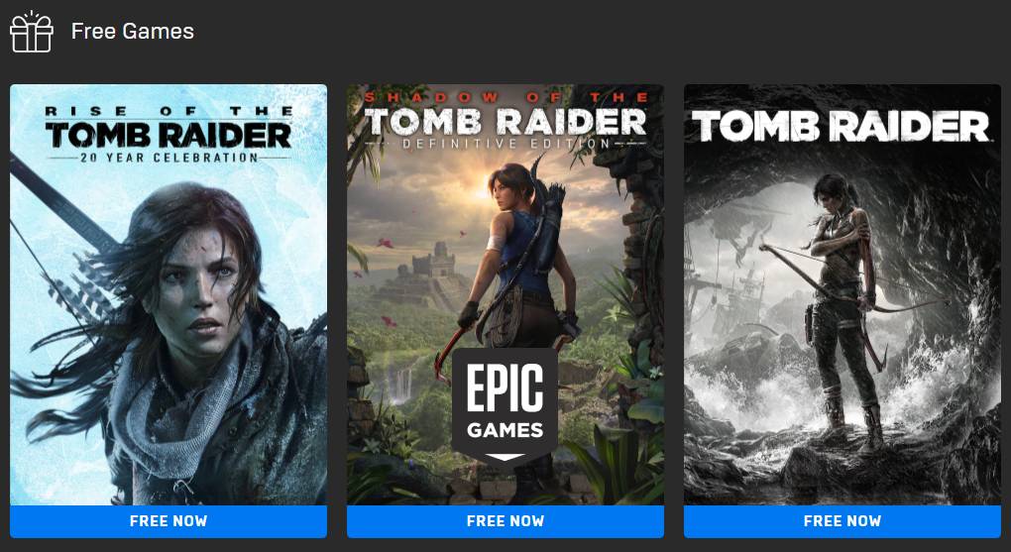Screen dimensions: 1011x552
Task: Claim Free Now under the Tomb Raider cover
Action: 842,521
